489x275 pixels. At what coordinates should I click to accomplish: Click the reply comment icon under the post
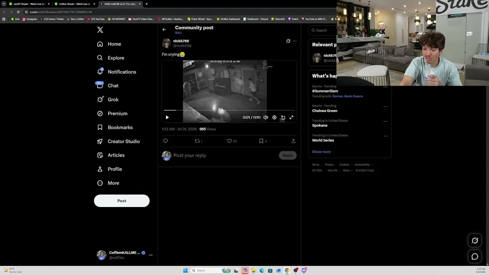pyautogui.click(x=165, y=141)
